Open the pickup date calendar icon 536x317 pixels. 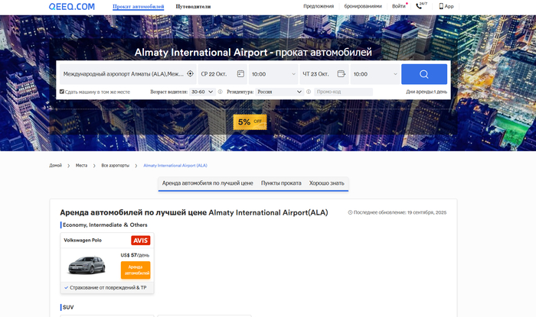pos(240,74)
